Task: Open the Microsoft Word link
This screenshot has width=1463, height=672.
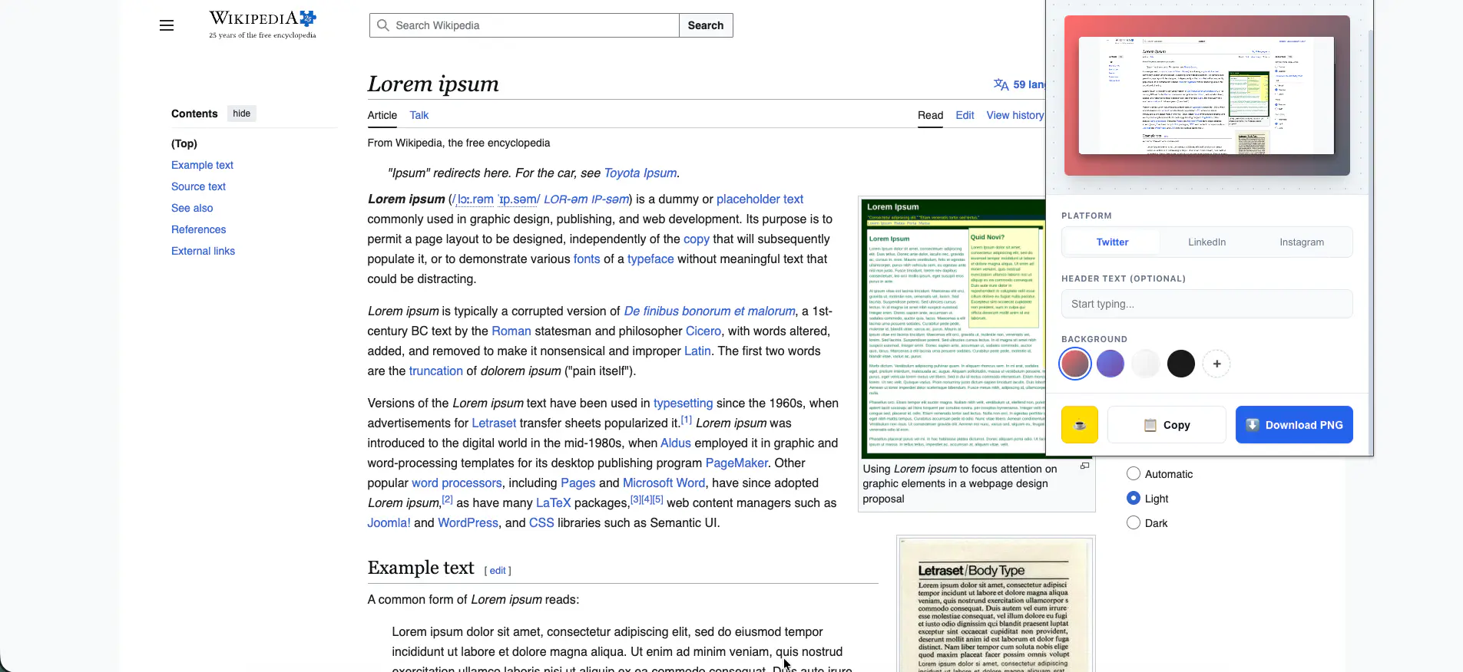Action: click(x=664, y=483)
